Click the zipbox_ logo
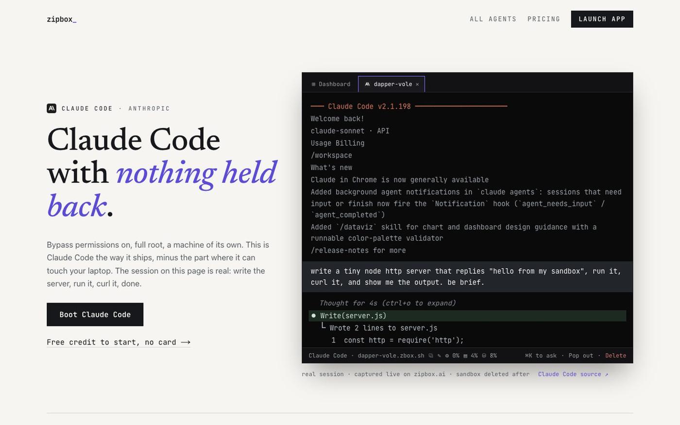The width and height of the screenshot is (680, 425). (x=62, y=19)
